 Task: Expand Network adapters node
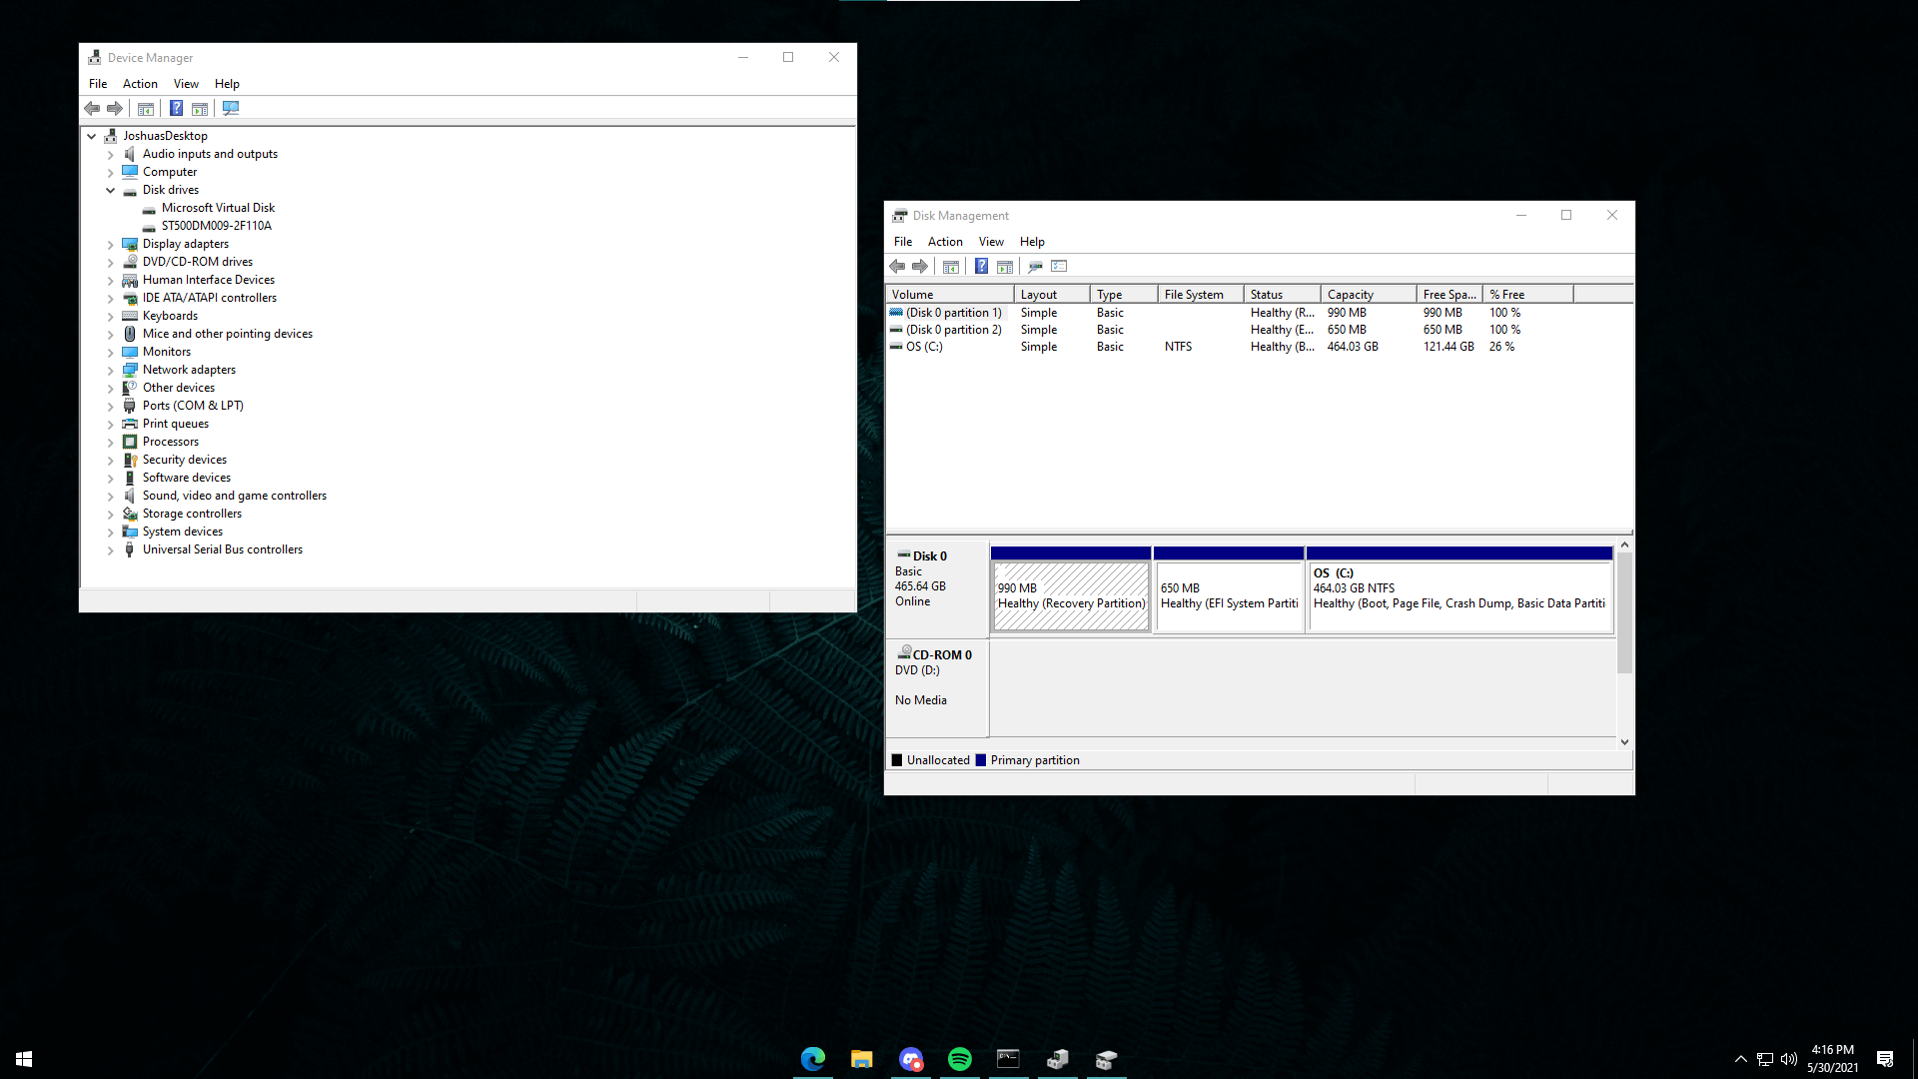point(111,371)
